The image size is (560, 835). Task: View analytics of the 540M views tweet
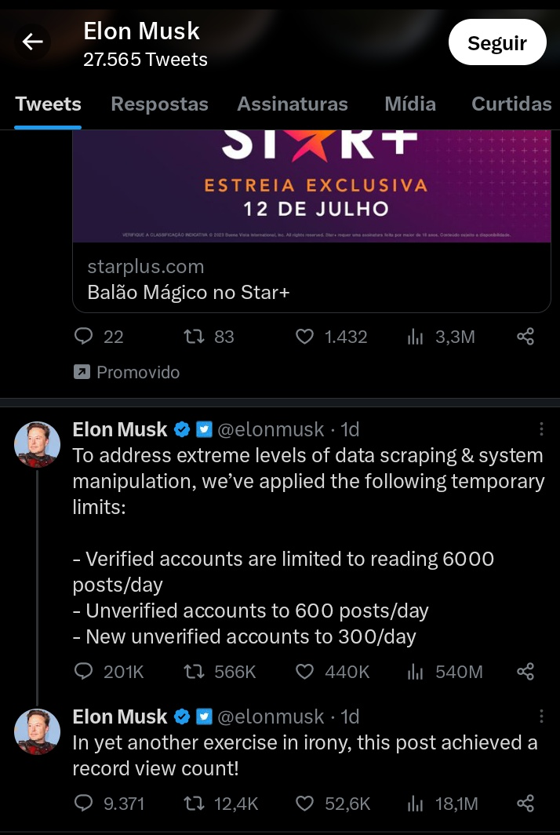pyautogui.click(x=416, y=672)
